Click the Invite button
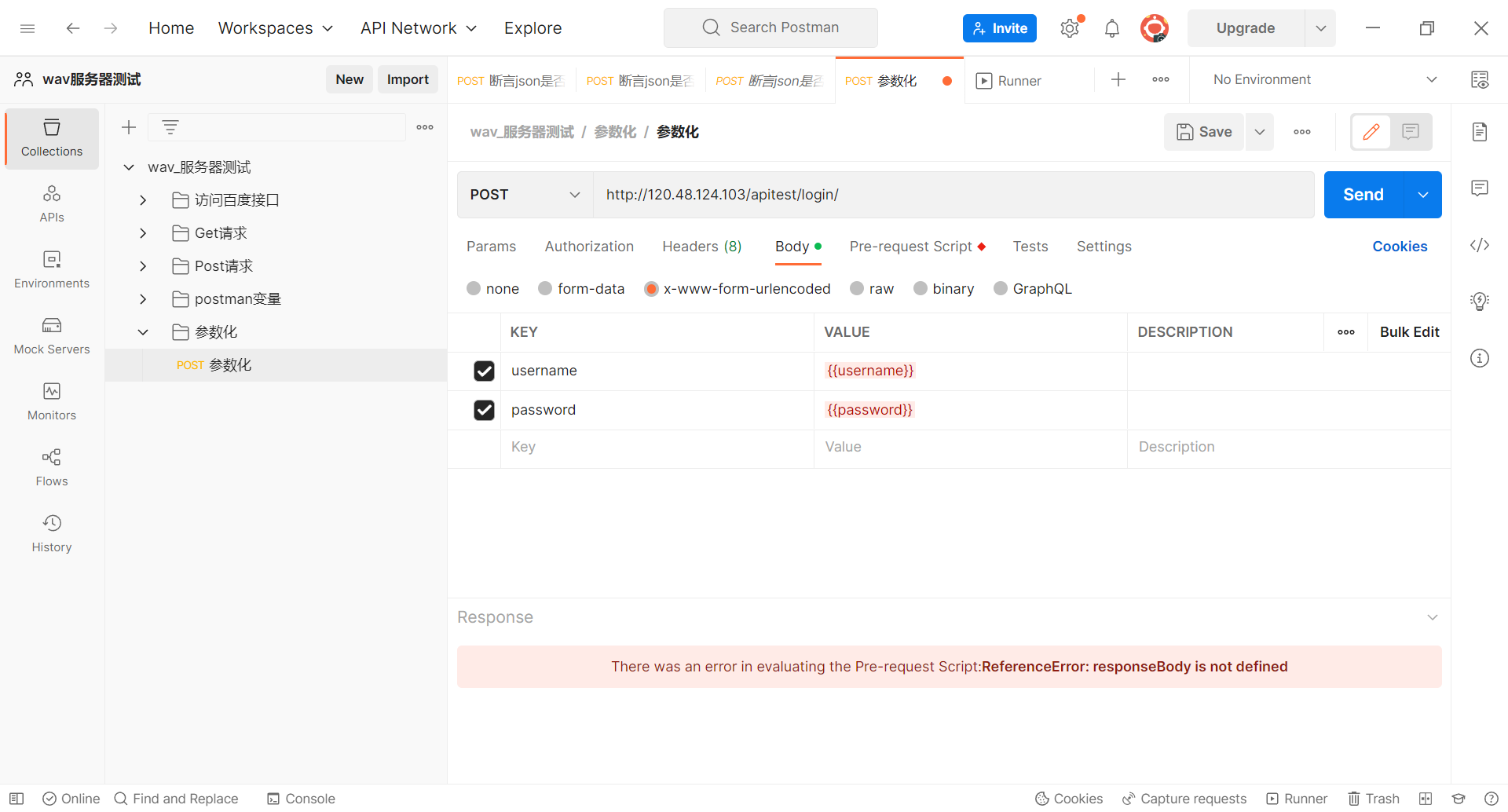Viewport: 1508px width, 812px height. coord(1000,28)
